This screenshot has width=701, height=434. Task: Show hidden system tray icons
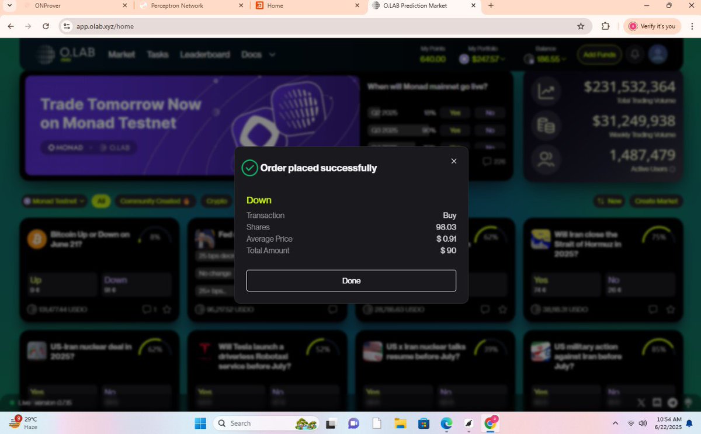click(615, 423)
